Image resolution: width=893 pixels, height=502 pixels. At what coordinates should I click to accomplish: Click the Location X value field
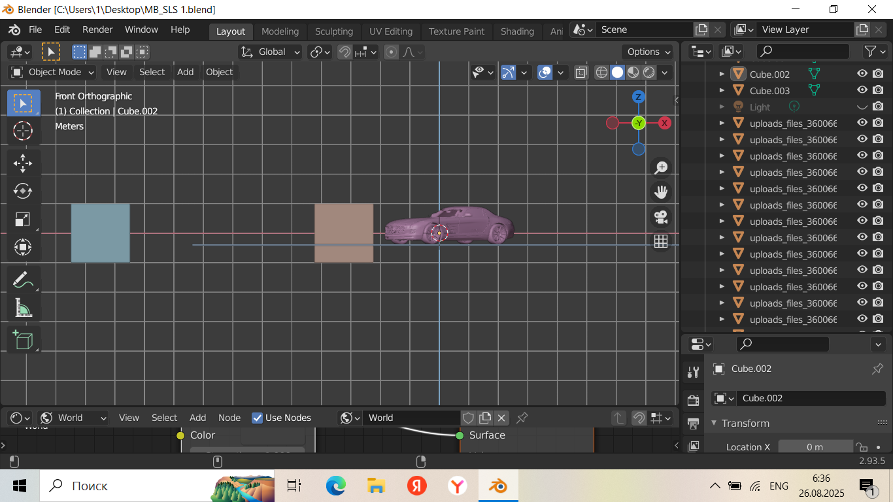tap(815, 447)
